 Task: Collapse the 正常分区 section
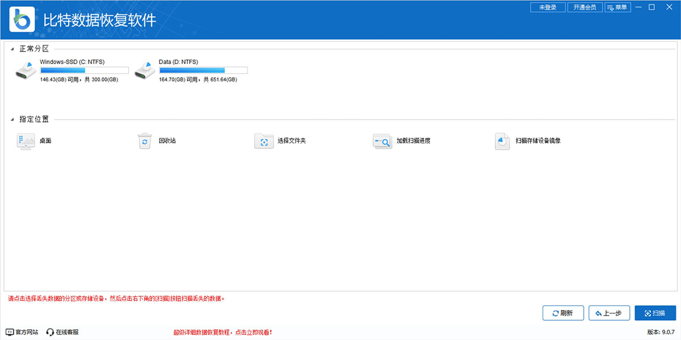(12, 49)
